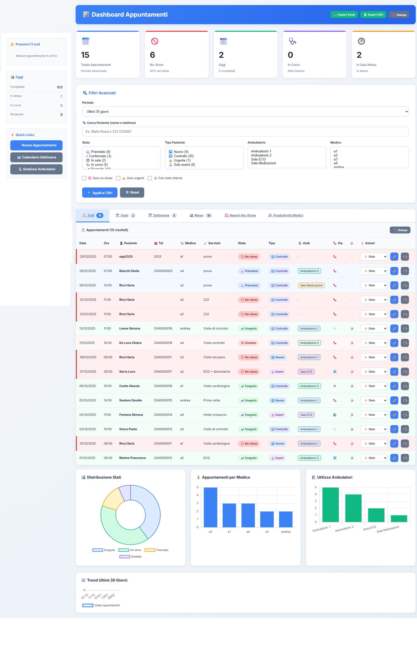
Task: Open the Export Excel button in the header
Action: click(344, 15)
